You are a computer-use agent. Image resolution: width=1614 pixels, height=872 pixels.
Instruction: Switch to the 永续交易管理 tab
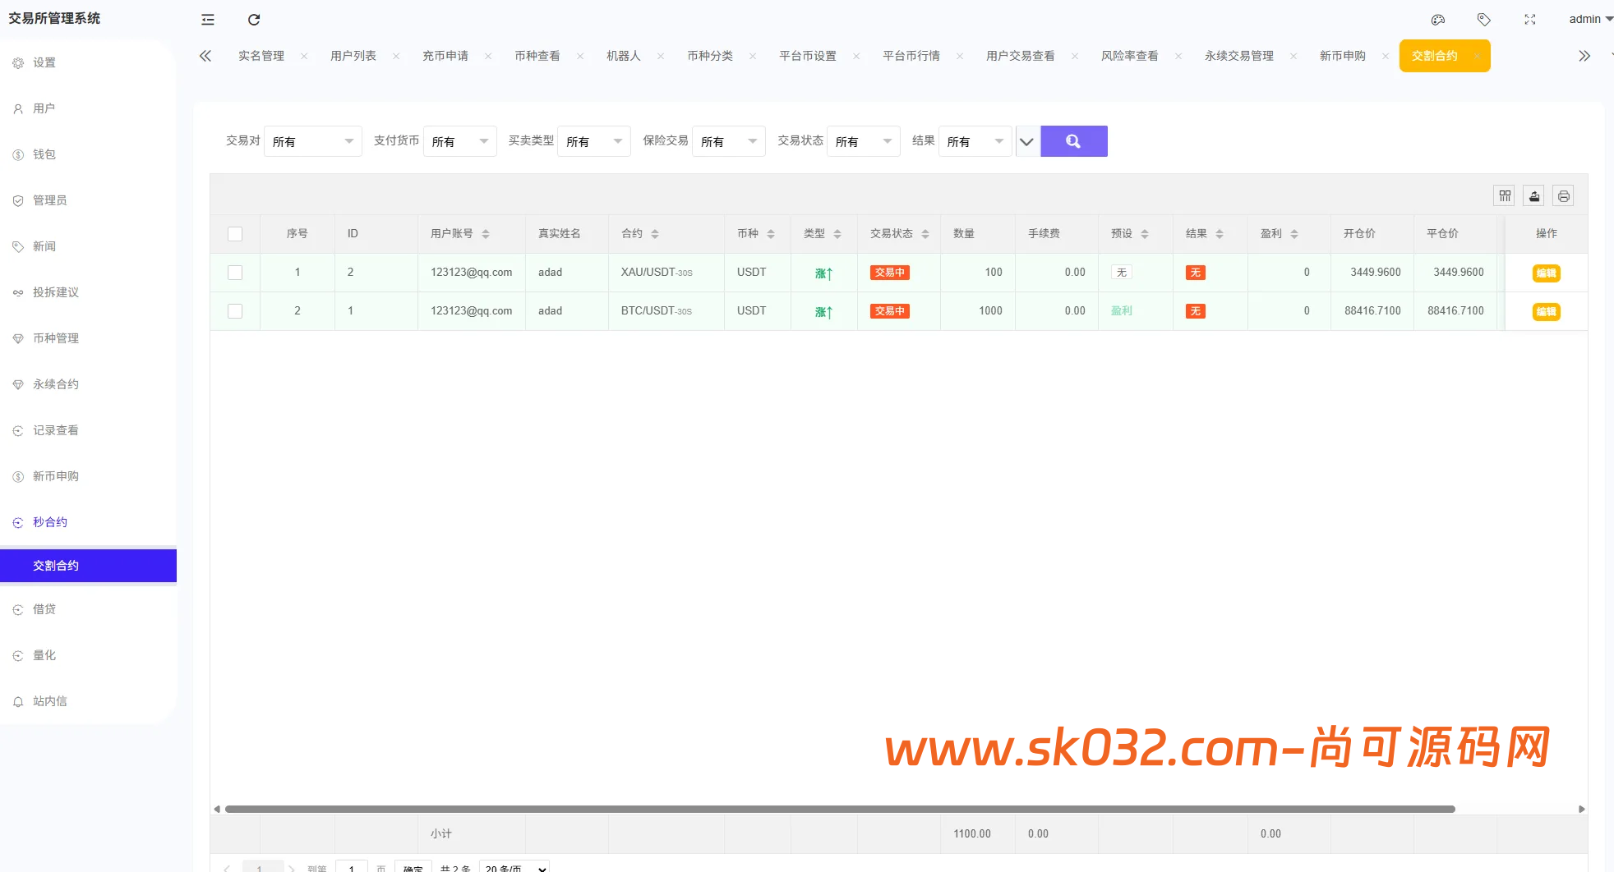pyautogui.click(x=1239, y=56)
